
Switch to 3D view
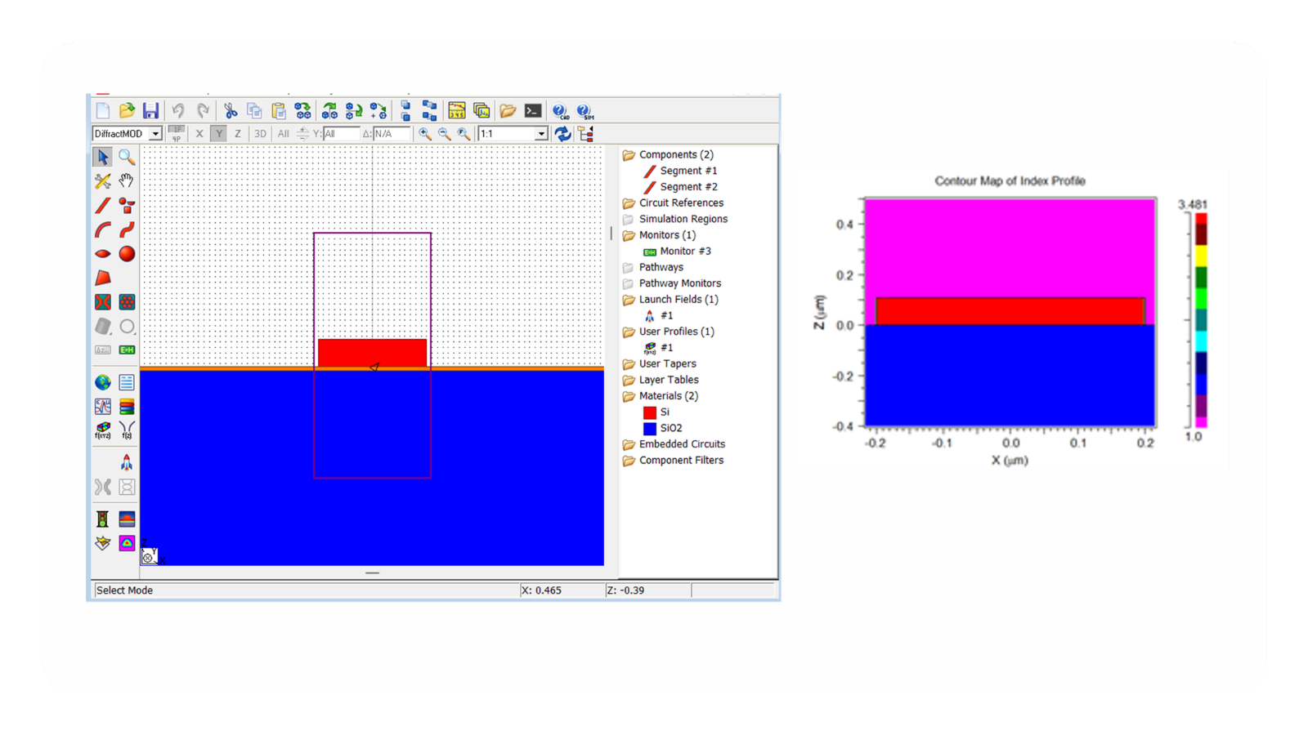click(260, 134)
